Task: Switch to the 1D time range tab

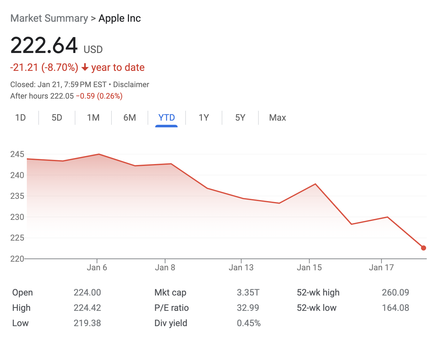Action: (20, 117)
